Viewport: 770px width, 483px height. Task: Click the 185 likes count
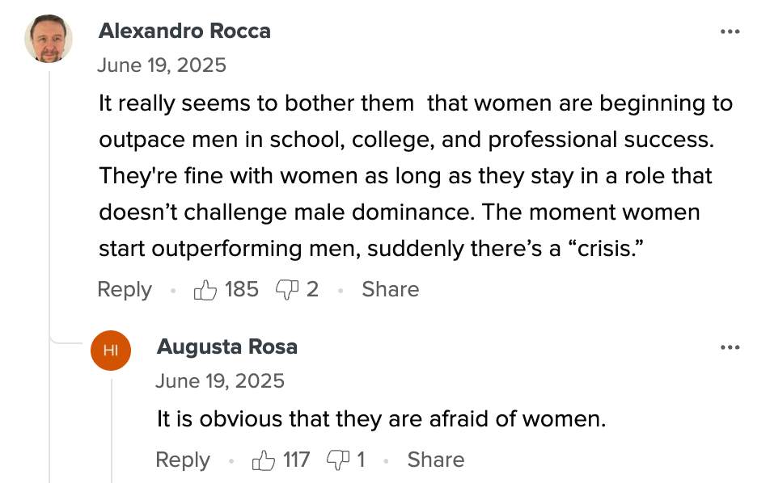click(242, 289)
